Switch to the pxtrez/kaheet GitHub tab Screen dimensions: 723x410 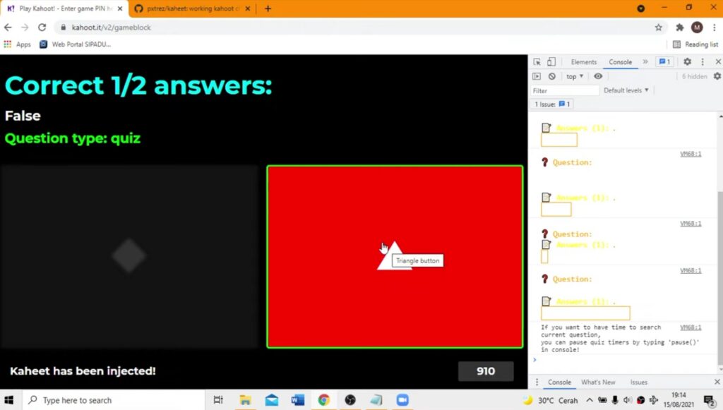pos(191,8)
